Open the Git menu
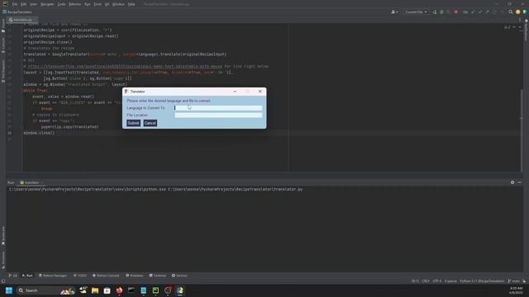The image size is (529, 297). (107, 4)
